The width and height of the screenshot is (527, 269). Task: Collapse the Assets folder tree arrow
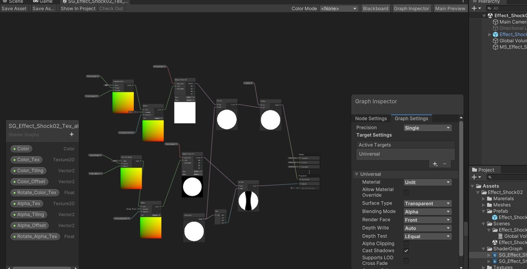(473, 186)
